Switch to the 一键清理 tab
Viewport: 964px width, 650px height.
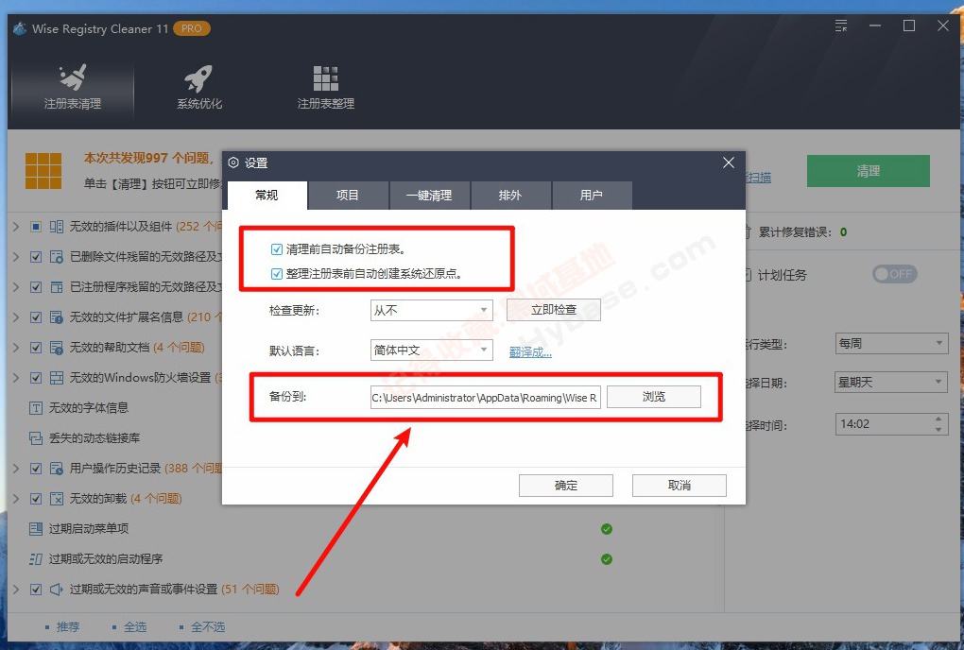coord(429,196)
